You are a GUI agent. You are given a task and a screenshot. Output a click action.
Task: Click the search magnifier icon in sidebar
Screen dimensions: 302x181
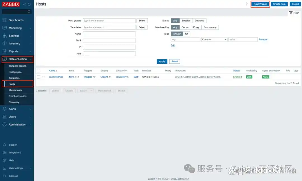pyautogui.click(x=29, y=12)
